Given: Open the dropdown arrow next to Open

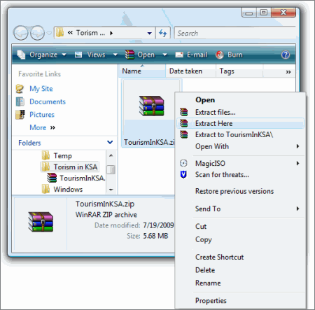Looking at the screenshot, I should click(164, 55).
